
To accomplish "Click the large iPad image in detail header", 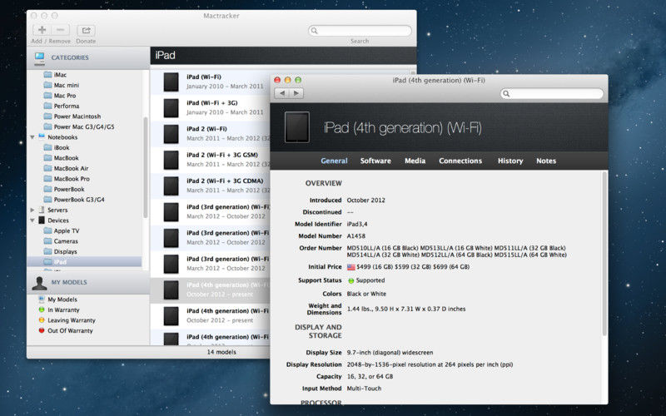I will coord(297,127).
